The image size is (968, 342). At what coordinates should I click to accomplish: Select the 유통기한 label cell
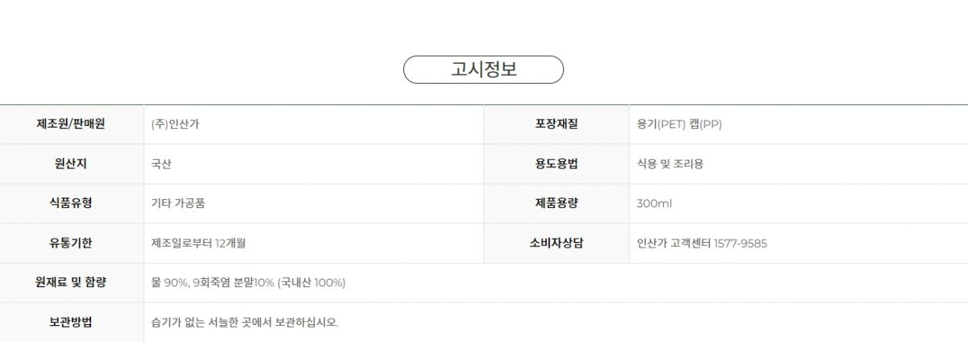pyautogui.click(x=72, y=243)
